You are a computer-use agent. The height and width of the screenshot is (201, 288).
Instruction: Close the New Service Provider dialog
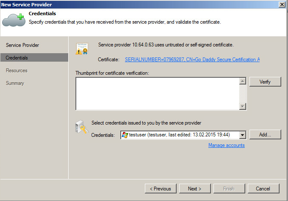tap(282, 4)
